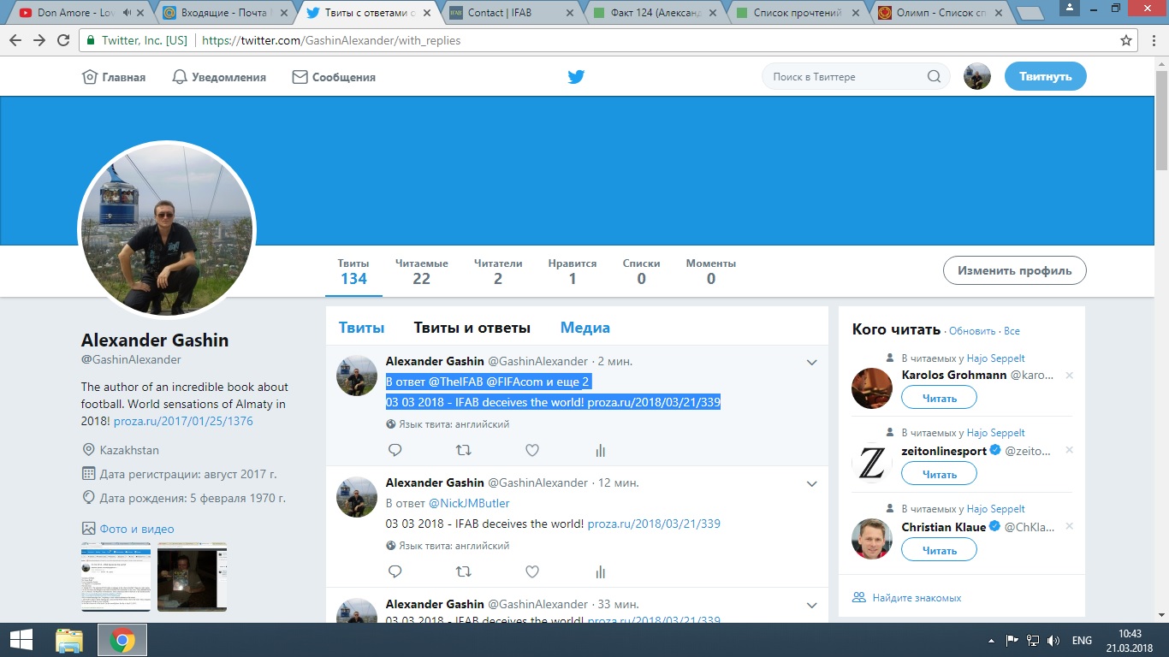
Task: Open the first media thumbnail screenshot
Action: [x=116, y=577]
